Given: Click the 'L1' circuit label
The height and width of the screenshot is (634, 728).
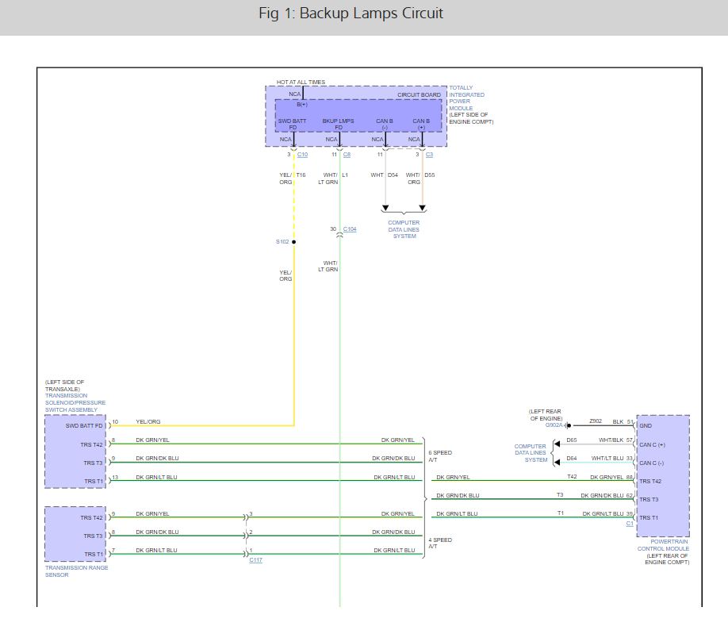Looking at the screenshot, I should (x=345, y=175).
